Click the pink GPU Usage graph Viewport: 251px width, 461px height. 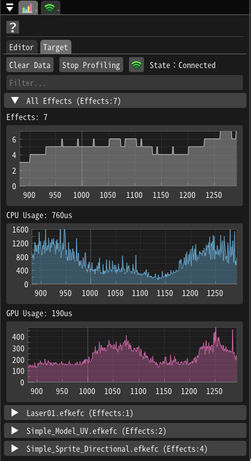click(x=124, y=362)
